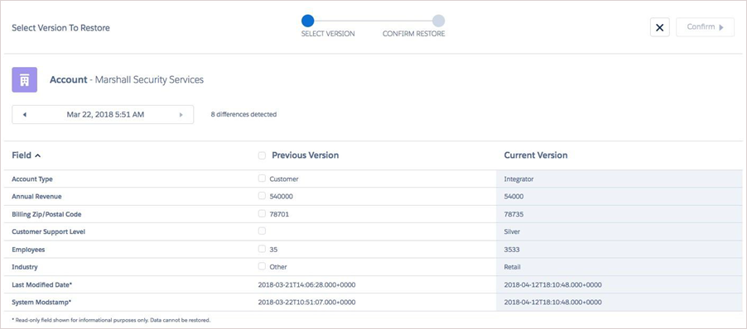Click the Confirm Restore step circle
The width and height of the screenshot is (747, 329).
[x=438, y=21]
